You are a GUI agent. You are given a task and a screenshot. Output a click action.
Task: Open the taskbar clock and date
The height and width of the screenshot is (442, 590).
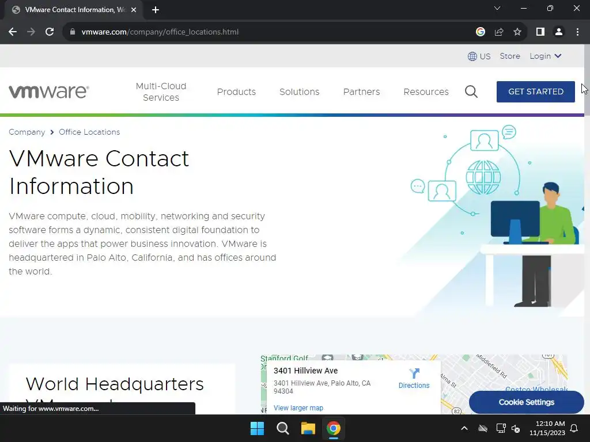click(x=547, y=428)
